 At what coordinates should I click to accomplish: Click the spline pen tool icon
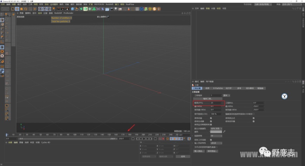point(77,9)
